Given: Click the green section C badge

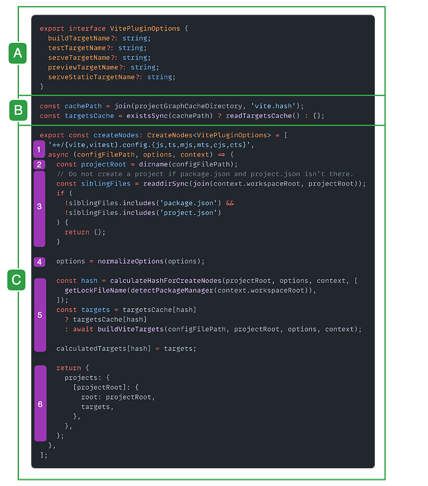Looking at the screenshot, I should coord(18,280).
